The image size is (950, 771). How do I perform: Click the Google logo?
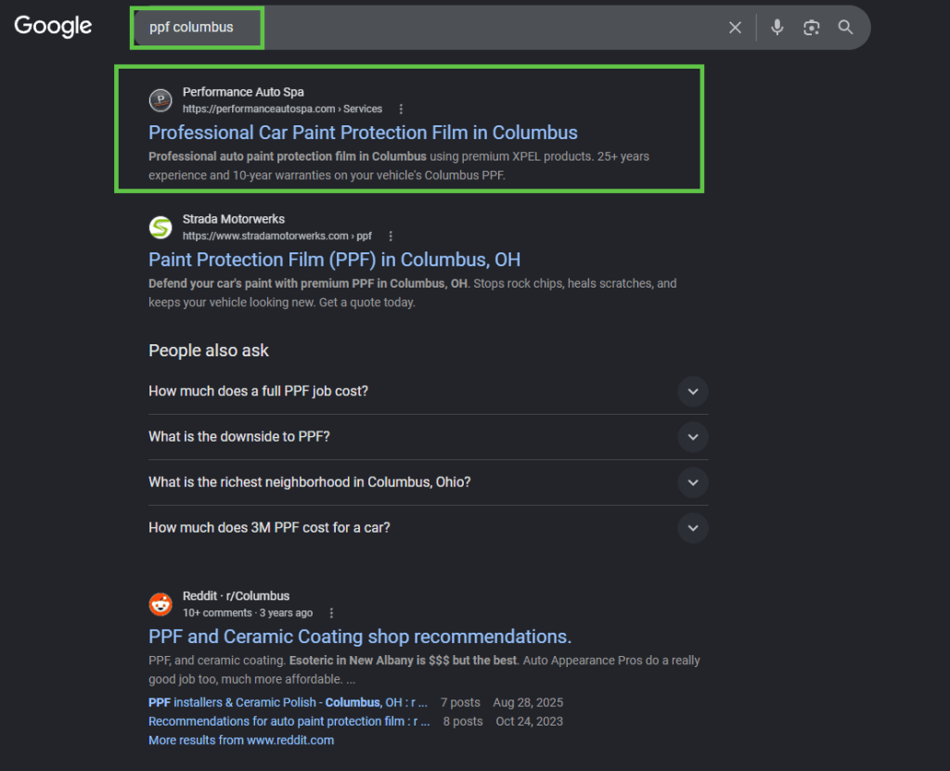53,26
